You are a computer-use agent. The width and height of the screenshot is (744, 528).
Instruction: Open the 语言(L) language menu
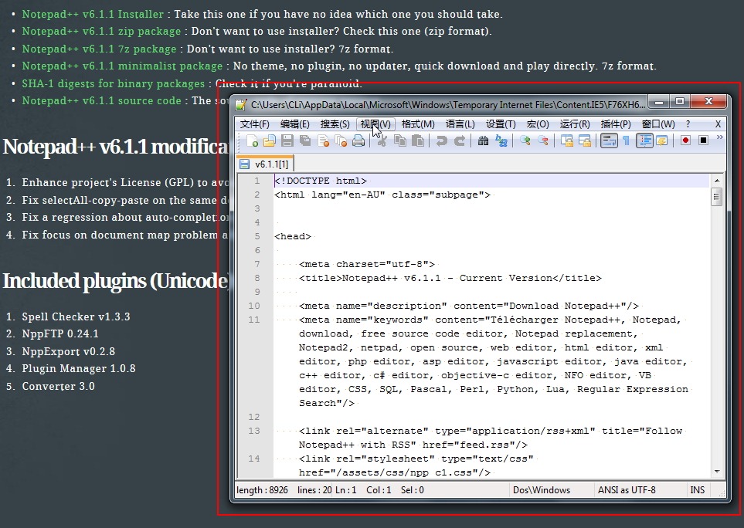pos(460,124)
